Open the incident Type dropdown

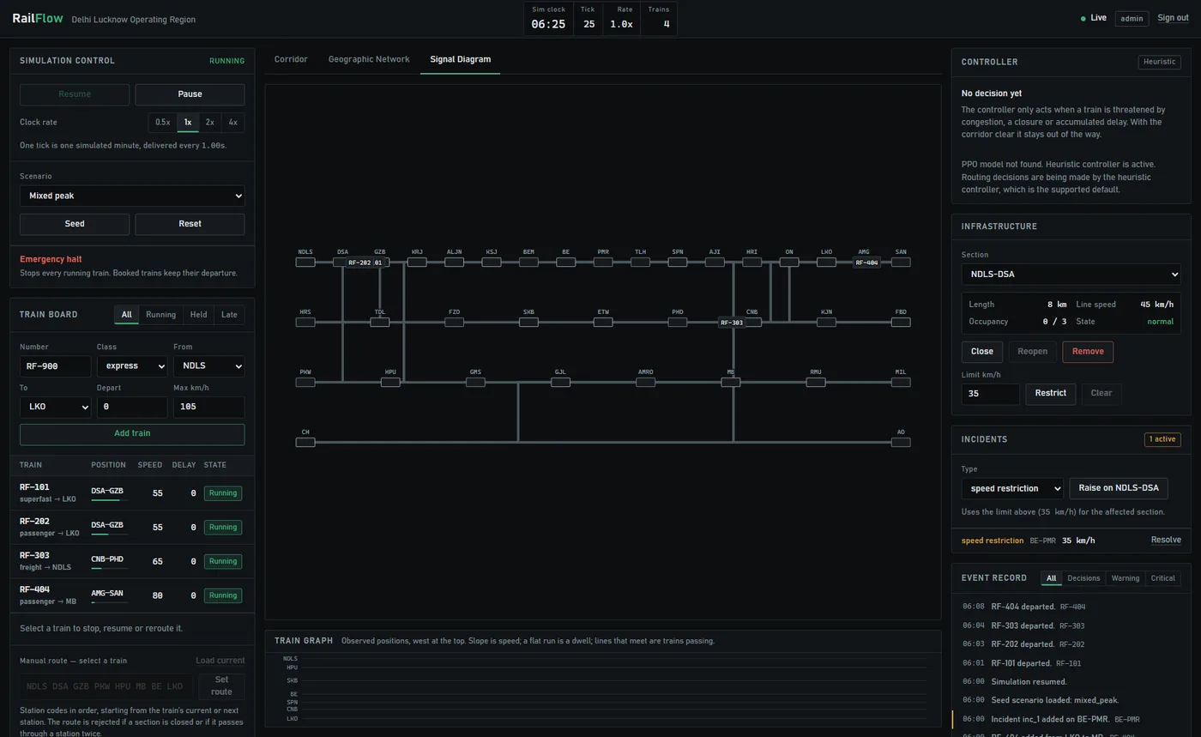(x=1012, y=489)
